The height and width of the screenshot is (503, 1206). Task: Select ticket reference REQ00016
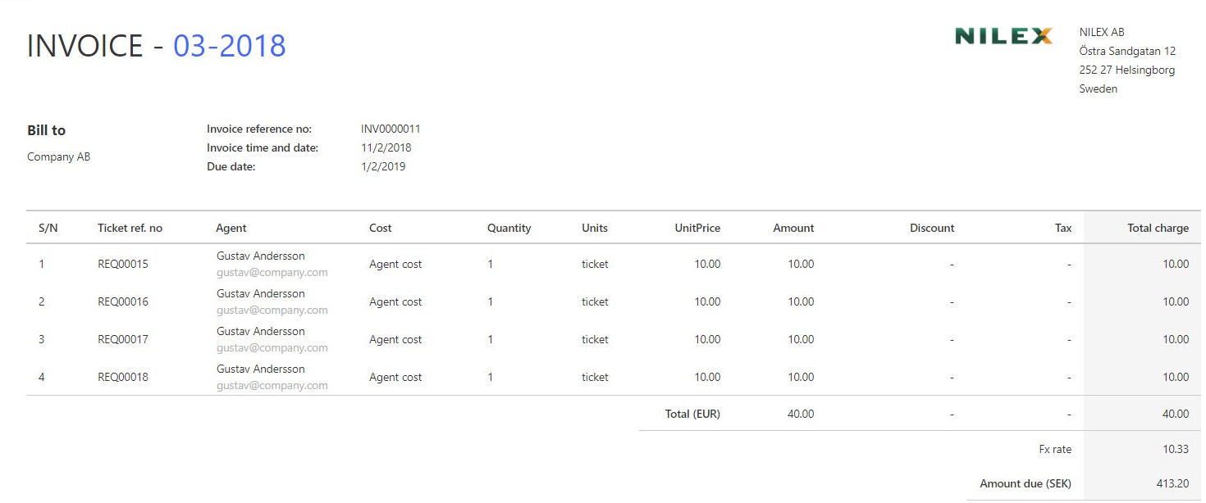coord(123,301)
